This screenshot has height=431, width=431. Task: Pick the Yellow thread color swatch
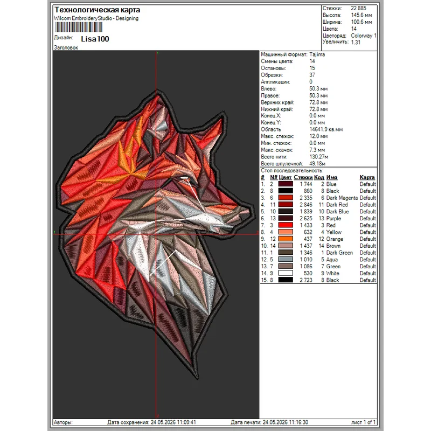[x=286, y=232]
